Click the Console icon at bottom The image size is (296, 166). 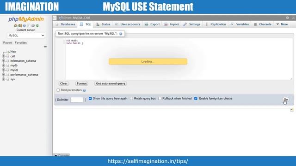coord(56,155)
